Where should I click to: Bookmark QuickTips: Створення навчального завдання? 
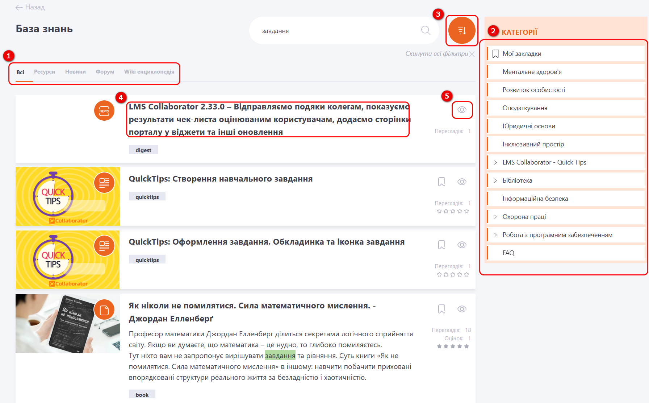pyautogui.click(x=441, y=182)
